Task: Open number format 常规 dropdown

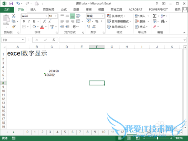Action: coord(103,16)
